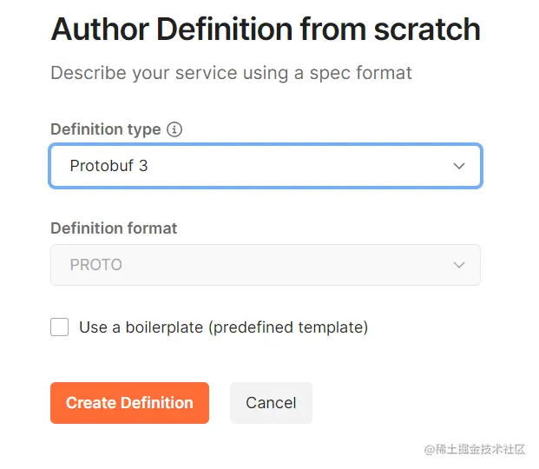Click the 'Definition type' field label

pos(105,129)
